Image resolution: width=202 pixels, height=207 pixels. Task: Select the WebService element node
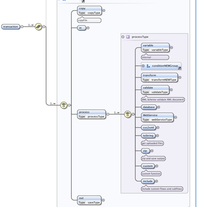[157, 117]
